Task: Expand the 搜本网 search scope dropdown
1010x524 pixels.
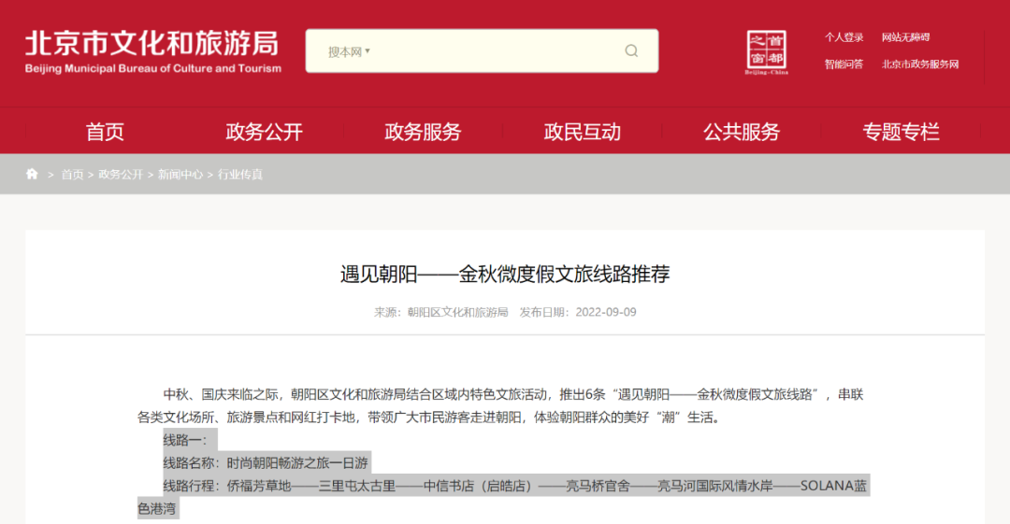Action: point(349,51)
